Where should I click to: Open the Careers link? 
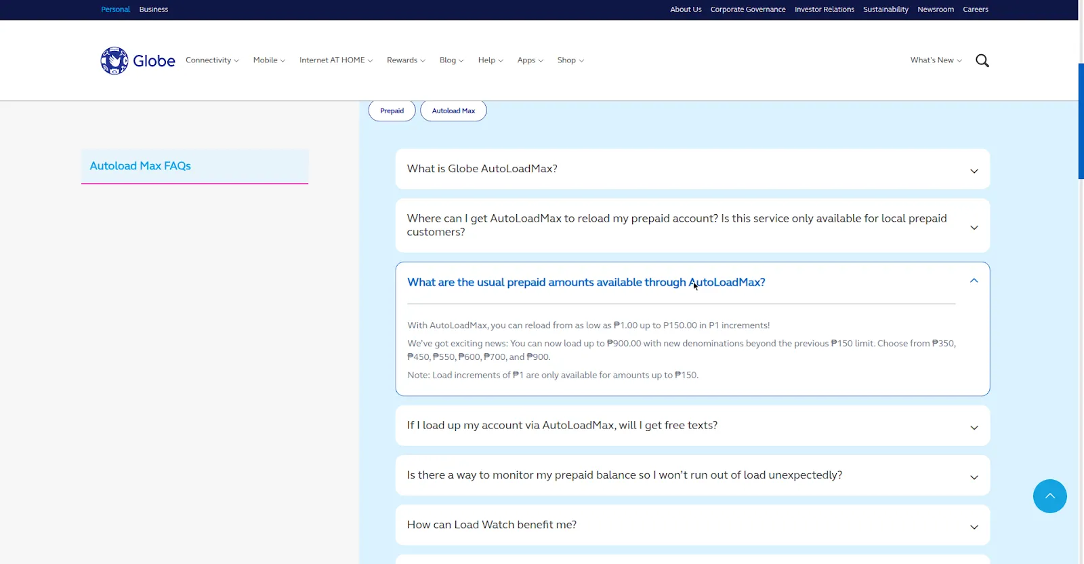pyautogui.click(x=976, y=9)
